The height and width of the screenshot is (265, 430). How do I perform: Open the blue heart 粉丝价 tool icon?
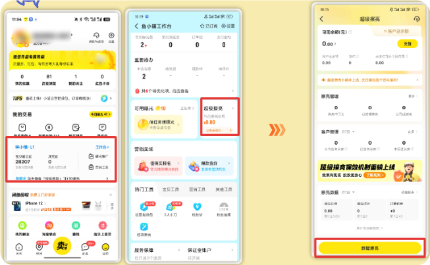tap(197, 206)
